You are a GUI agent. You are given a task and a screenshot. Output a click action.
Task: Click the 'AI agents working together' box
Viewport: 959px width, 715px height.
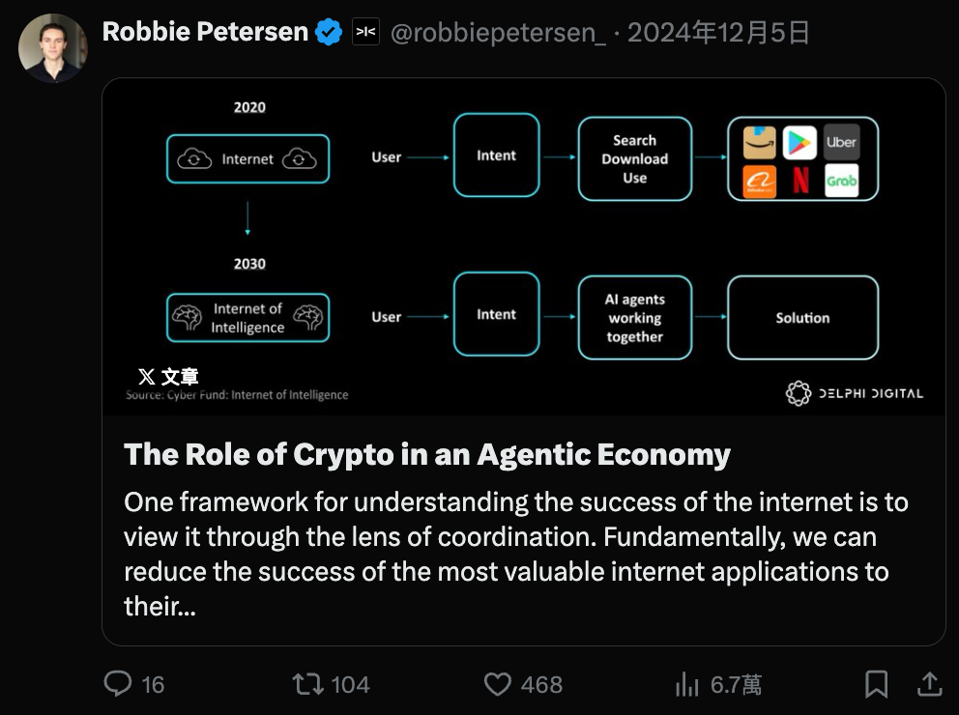click(634, 318)
